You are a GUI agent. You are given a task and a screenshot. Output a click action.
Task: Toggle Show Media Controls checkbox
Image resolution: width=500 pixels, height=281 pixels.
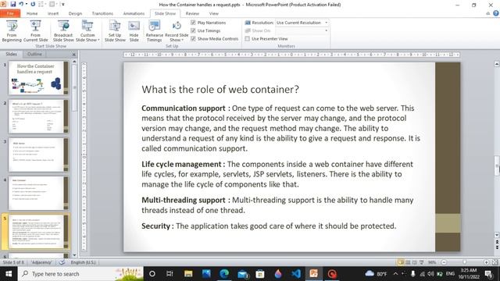point(193,38)
